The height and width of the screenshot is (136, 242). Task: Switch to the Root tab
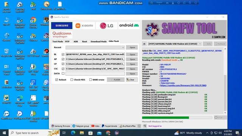(85, 42)
